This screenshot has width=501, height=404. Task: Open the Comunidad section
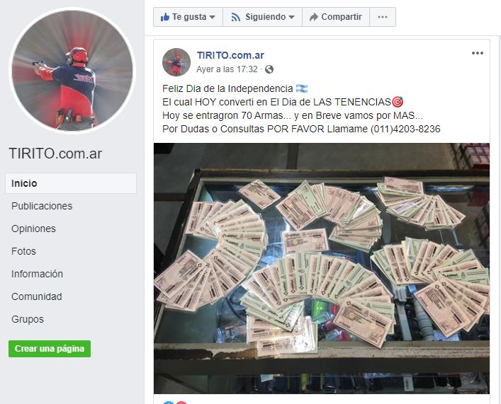tap(37, 296)
